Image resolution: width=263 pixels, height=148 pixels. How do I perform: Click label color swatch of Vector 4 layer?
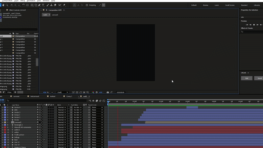click(x=5, y=108)
